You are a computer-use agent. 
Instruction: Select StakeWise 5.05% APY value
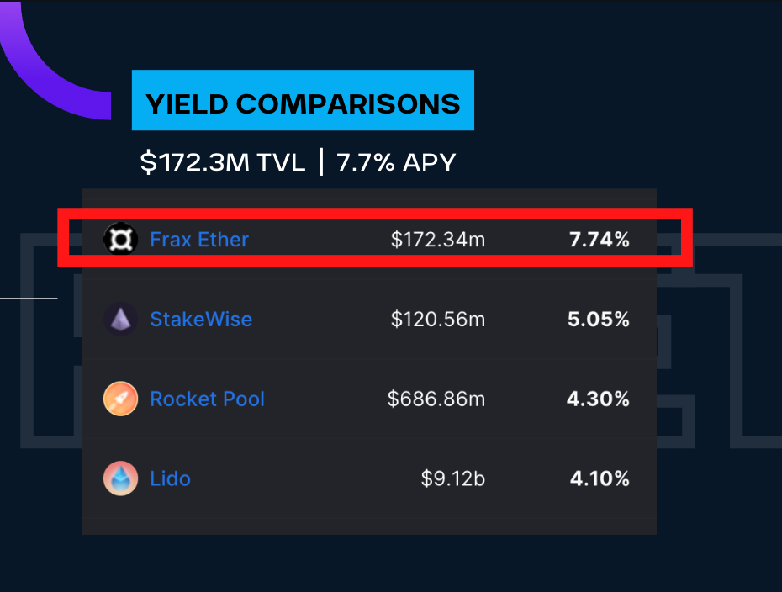(599, 320)
